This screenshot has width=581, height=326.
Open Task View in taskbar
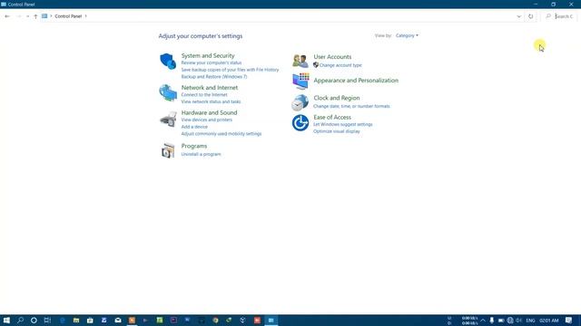[47, 320]
